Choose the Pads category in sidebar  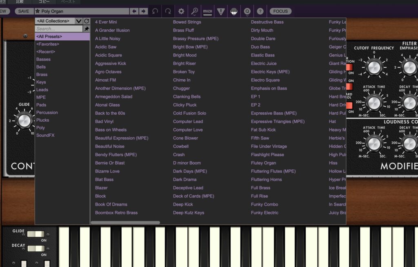coord(41,105)
